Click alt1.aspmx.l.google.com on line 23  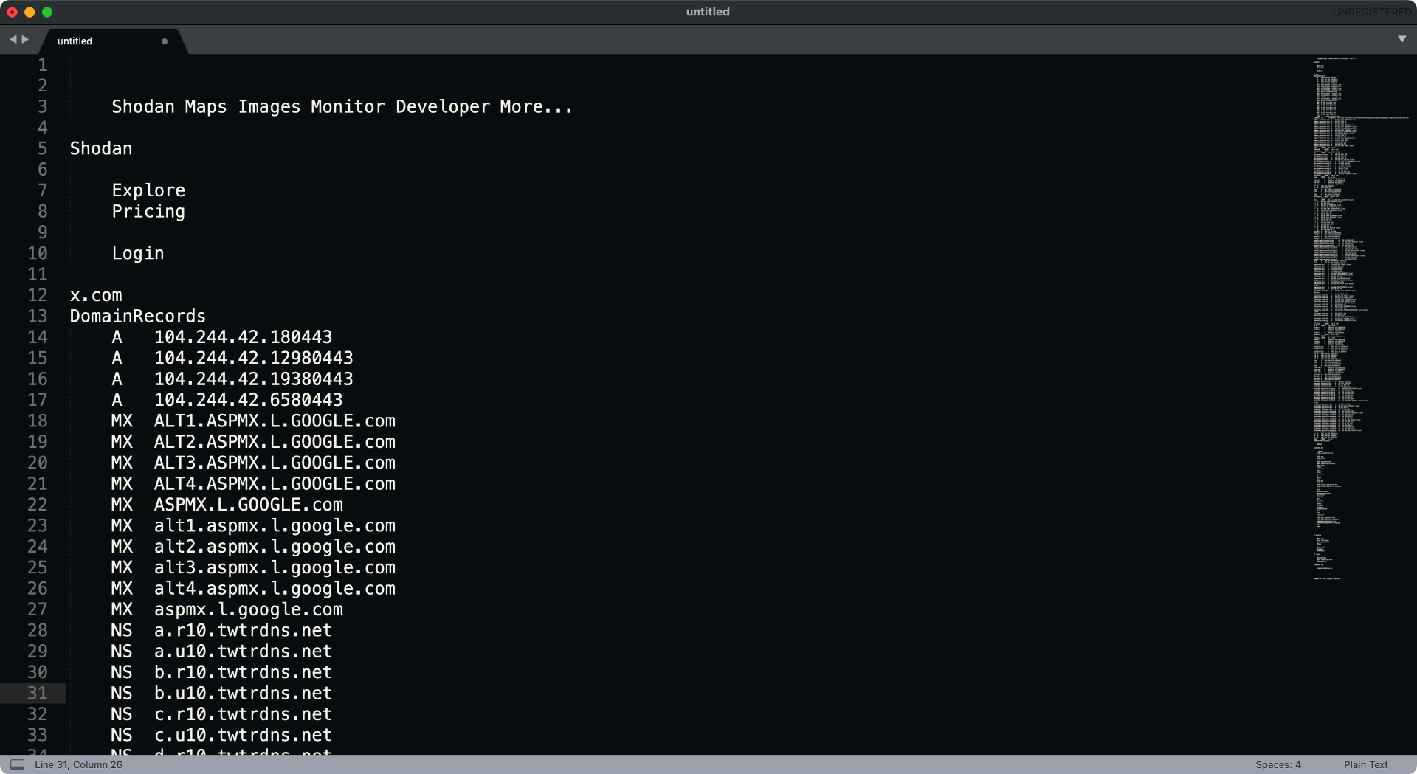(275, 526)
